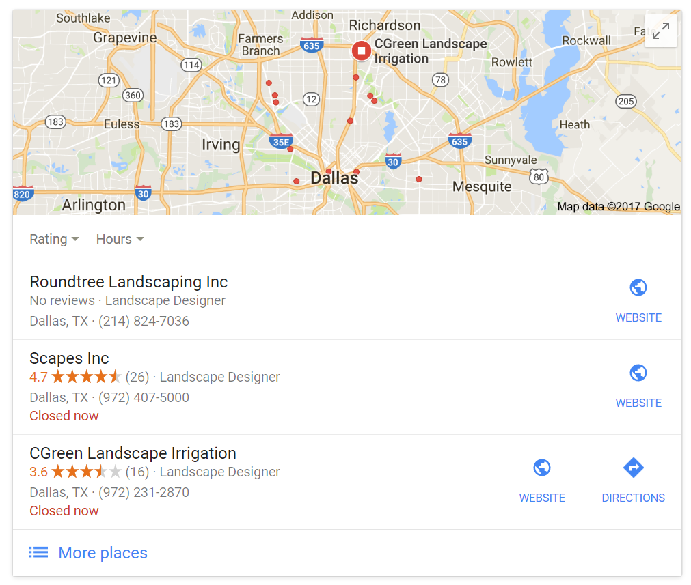Expand the map to full view
The image size is (691, 585).
click(661, 31)
